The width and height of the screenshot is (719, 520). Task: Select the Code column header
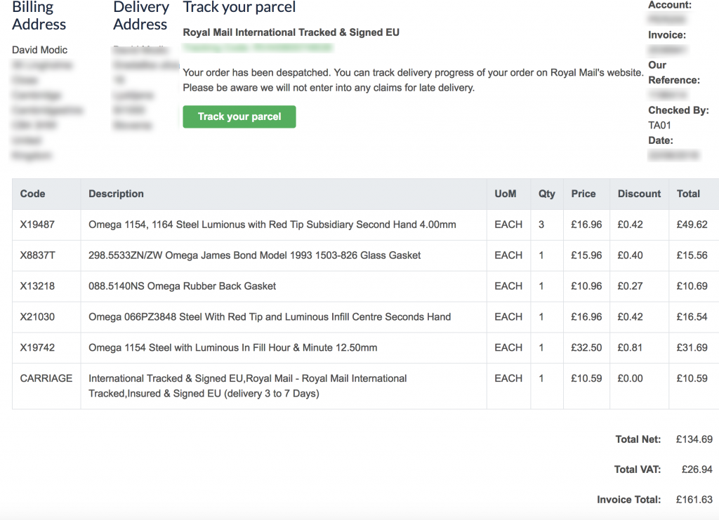[32, 194]
